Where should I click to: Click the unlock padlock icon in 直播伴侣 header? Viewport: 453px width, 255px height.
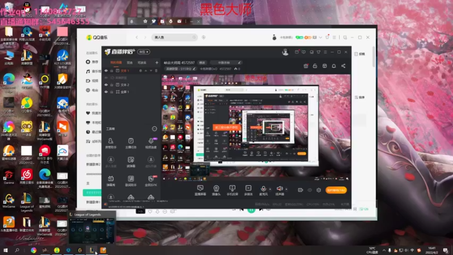coord(315,66)
